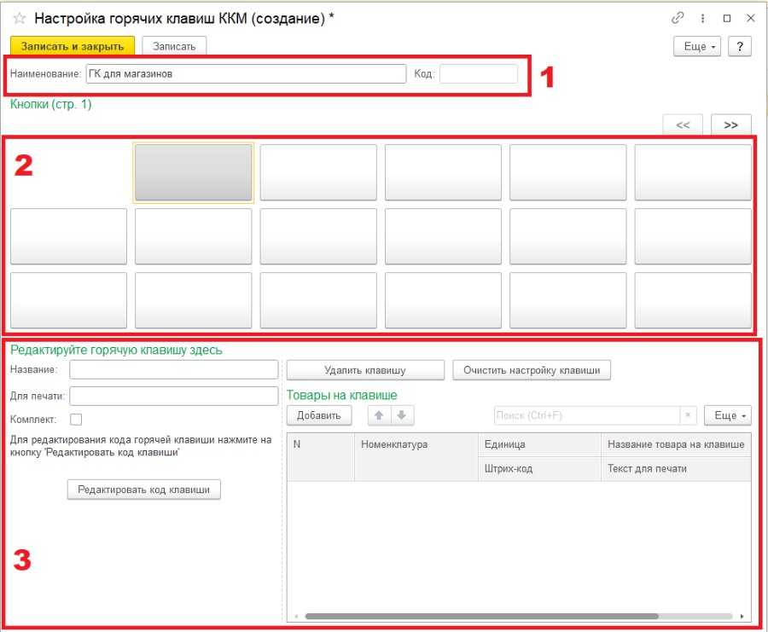
Task: Move selected product down with arrow
Action: click(402, 415)
